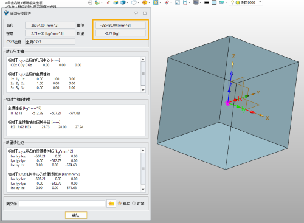Open dropdown beside the orange sphere icon
The image size is (304, 223).
(x=149, y=2)
